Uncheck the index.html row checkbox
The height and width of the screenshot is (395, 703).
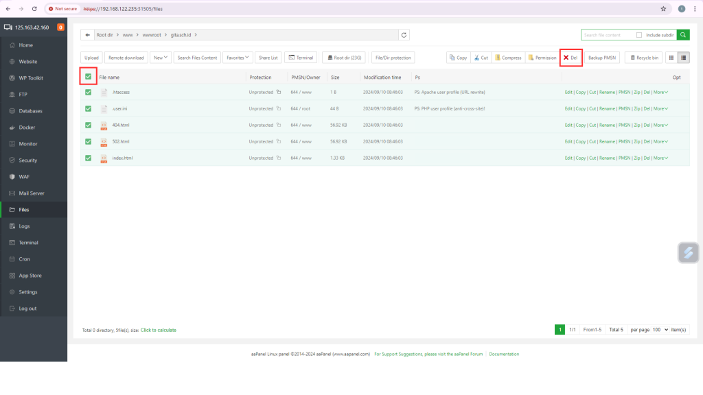pyautogui.click(x=88, y=158)
